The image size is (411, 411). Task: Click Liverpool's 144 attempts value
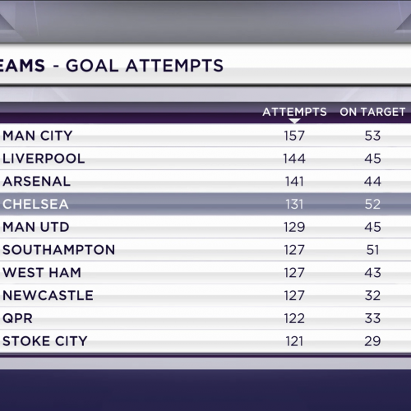tap(294, 159)
